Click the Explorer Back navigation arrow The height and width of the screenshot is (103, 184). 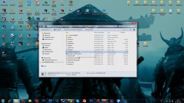pyautogui.click(x=41, y=26)
